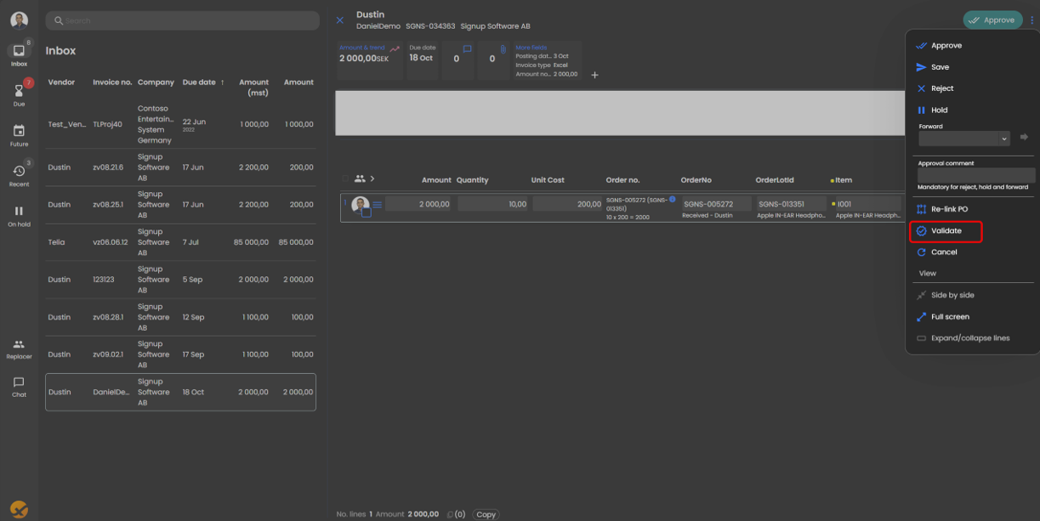Open Chat from the sidebar
Image resolution: width=1040 pixels, height=521 pixels.
(19, 387)
